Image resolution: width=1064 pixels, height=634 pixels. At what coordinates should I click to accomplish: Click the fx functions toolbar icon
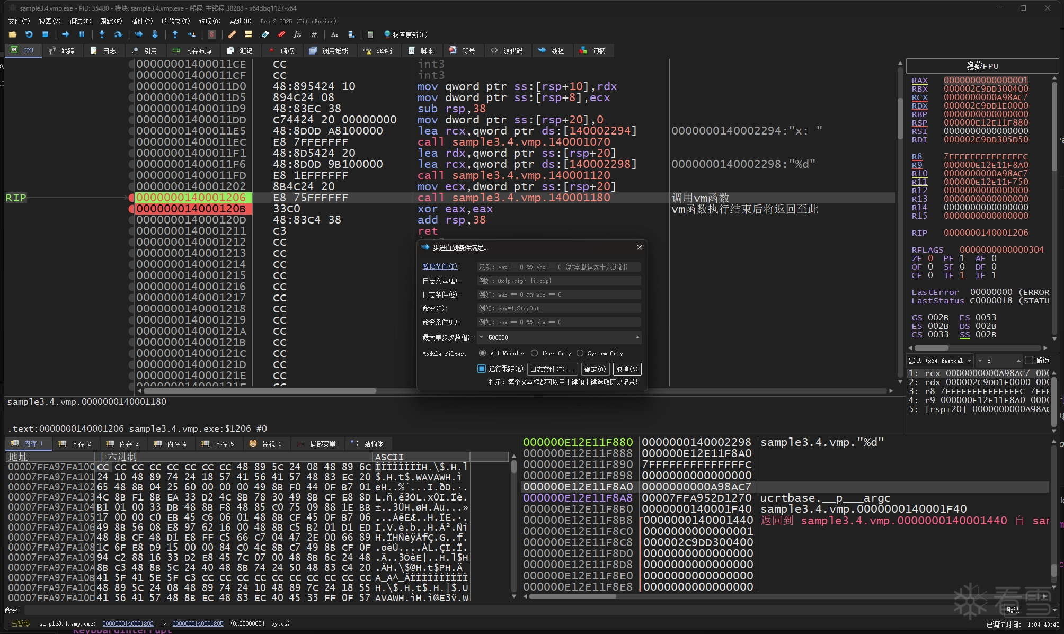click(297, 34)
